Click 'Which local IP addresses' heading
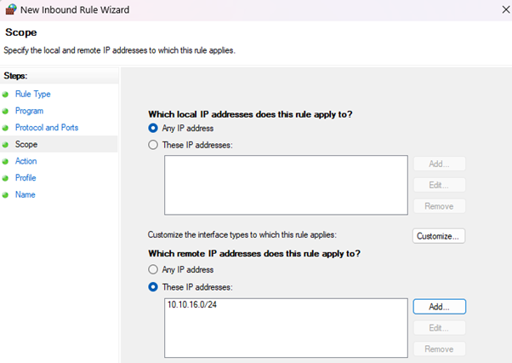Viewport: 512px width, 363px height. [x=250, y=114]
